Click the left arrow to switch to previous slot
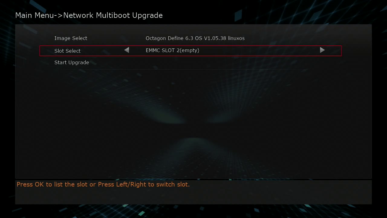The width and height of the screenshot is (387, 218). [127, 50]
